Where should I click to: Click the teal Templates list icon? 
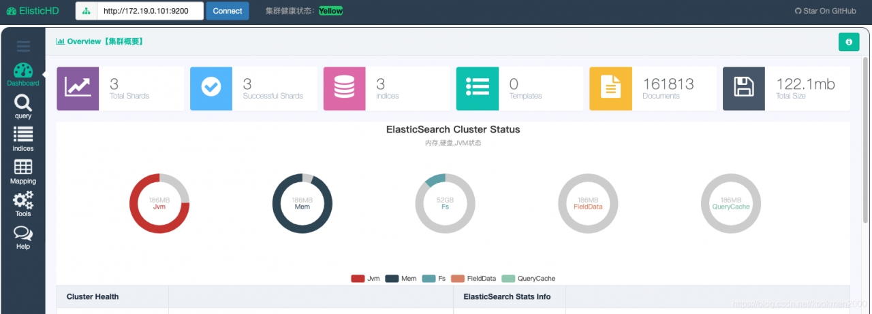(478, 88)
